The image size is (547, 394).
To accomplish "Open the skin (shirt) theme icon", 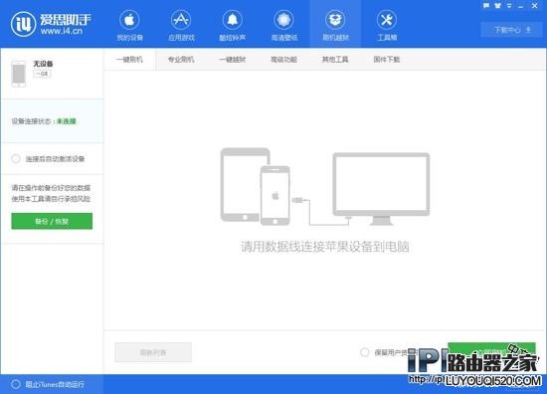I will [x=498, y=6].
